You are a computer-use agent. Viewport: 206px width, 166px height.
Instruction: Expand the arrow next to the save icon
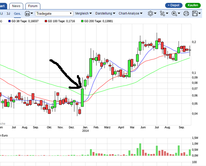click(x=199, y=13)
